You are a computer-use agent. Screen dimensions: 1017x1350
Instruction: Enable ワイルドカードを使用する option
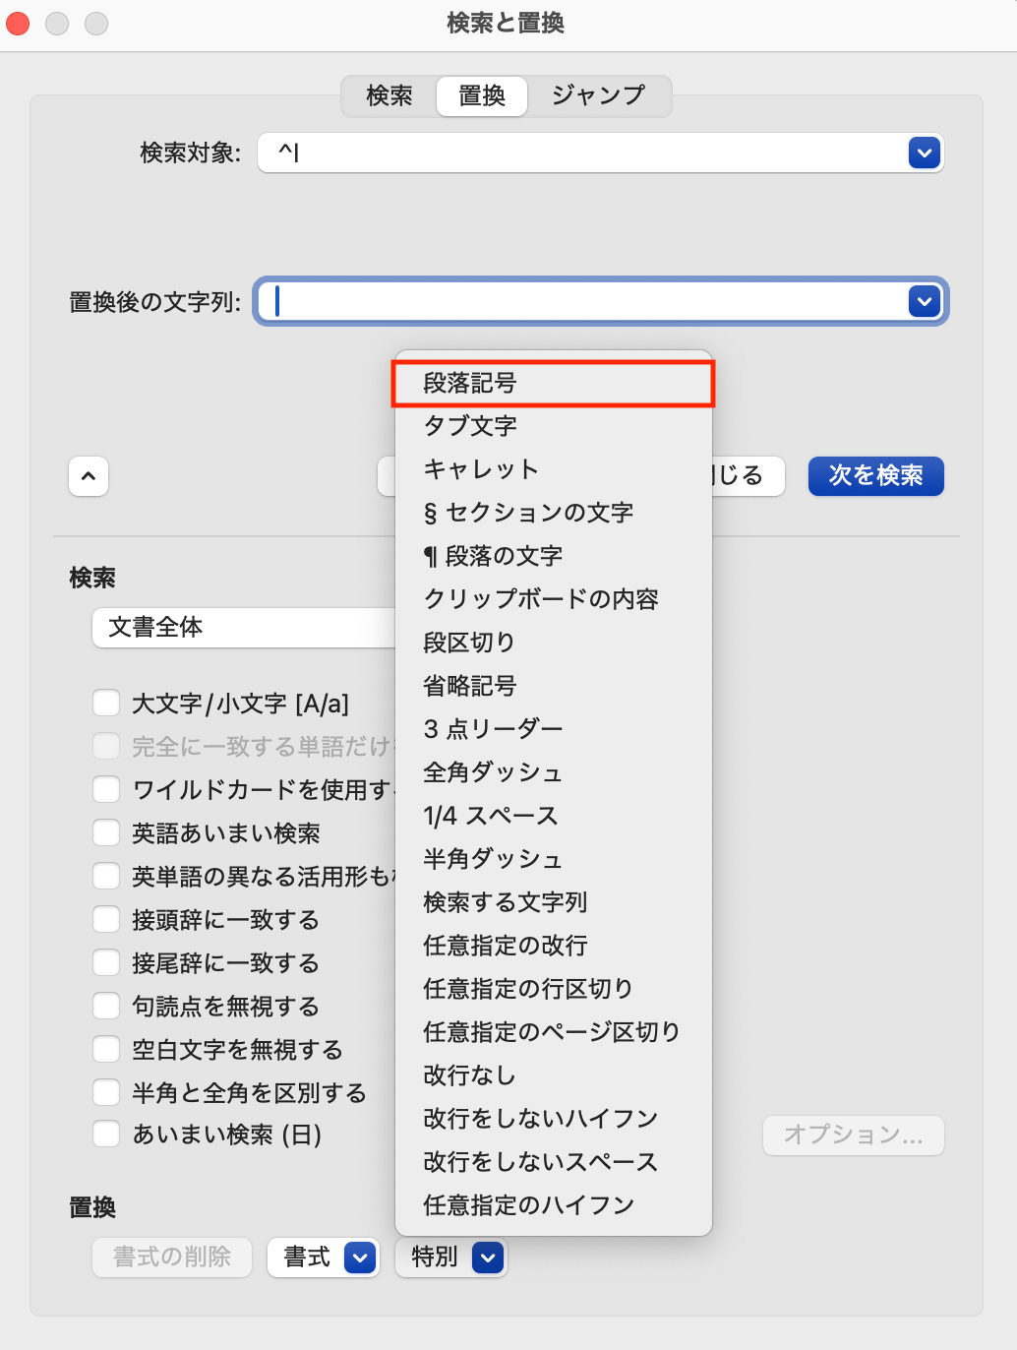(x=106, y=788)
